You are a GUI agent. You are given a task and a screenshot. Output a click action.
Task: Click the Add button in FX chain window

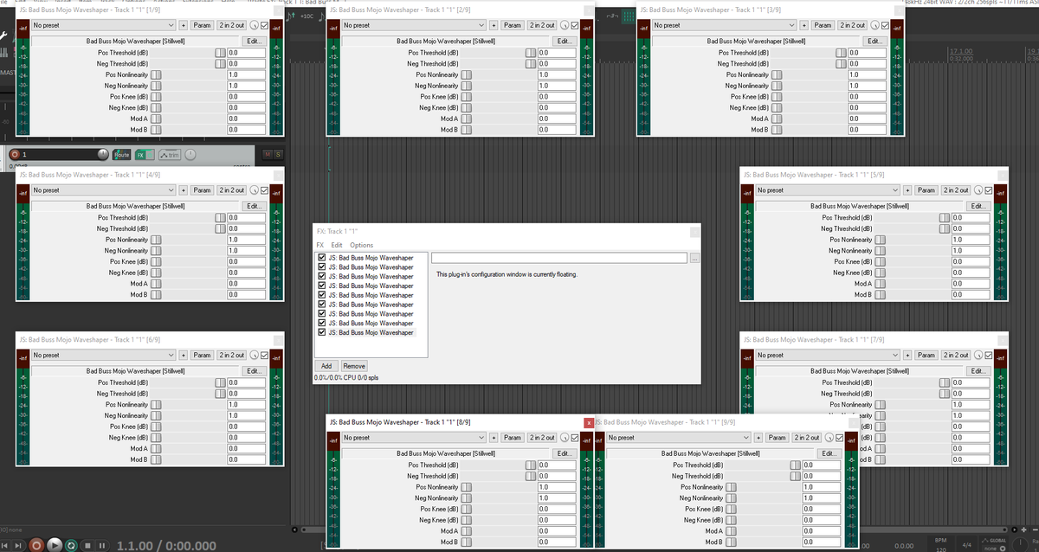[x=326, y=366]
